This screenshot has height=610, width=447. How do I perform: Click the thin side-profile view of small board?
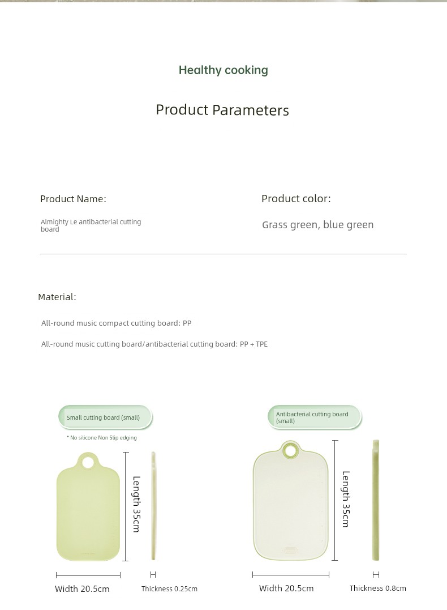pyautogui.click(x=153, y=506)
